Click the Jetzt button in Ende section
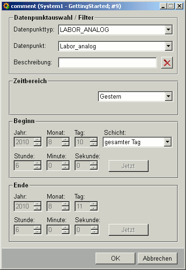 [128, 230]
